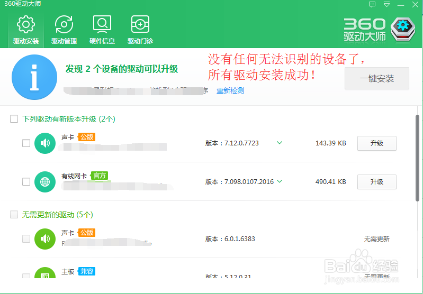Click 发现 2 个设备的驱动可以升级 heading
The image size is (423, 294).
122,69
